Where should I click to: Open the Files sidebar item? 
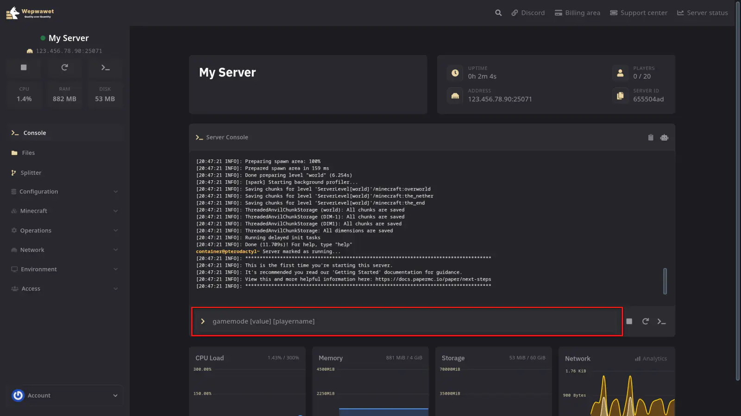[x=28, y=153]
